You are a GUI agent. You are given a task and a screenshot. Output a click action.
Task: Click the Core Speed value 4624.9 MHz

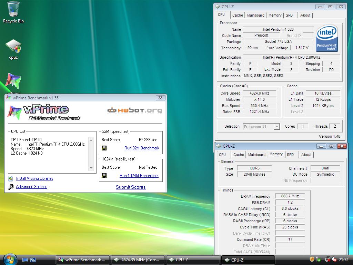pos(259,93)
